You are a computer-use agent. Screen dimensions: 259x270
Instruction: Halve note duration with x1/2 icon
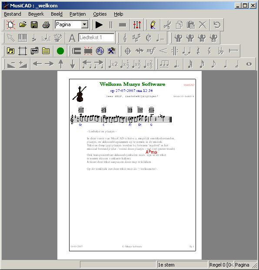click(125, 64)
